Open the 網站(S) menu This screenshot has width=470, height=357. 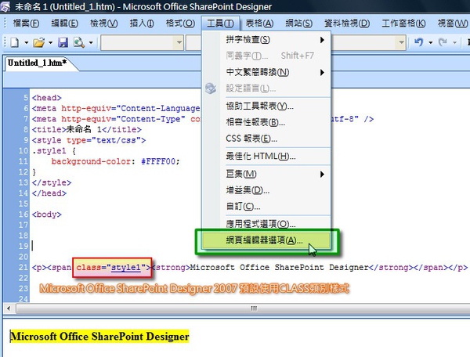pos(298,23)
